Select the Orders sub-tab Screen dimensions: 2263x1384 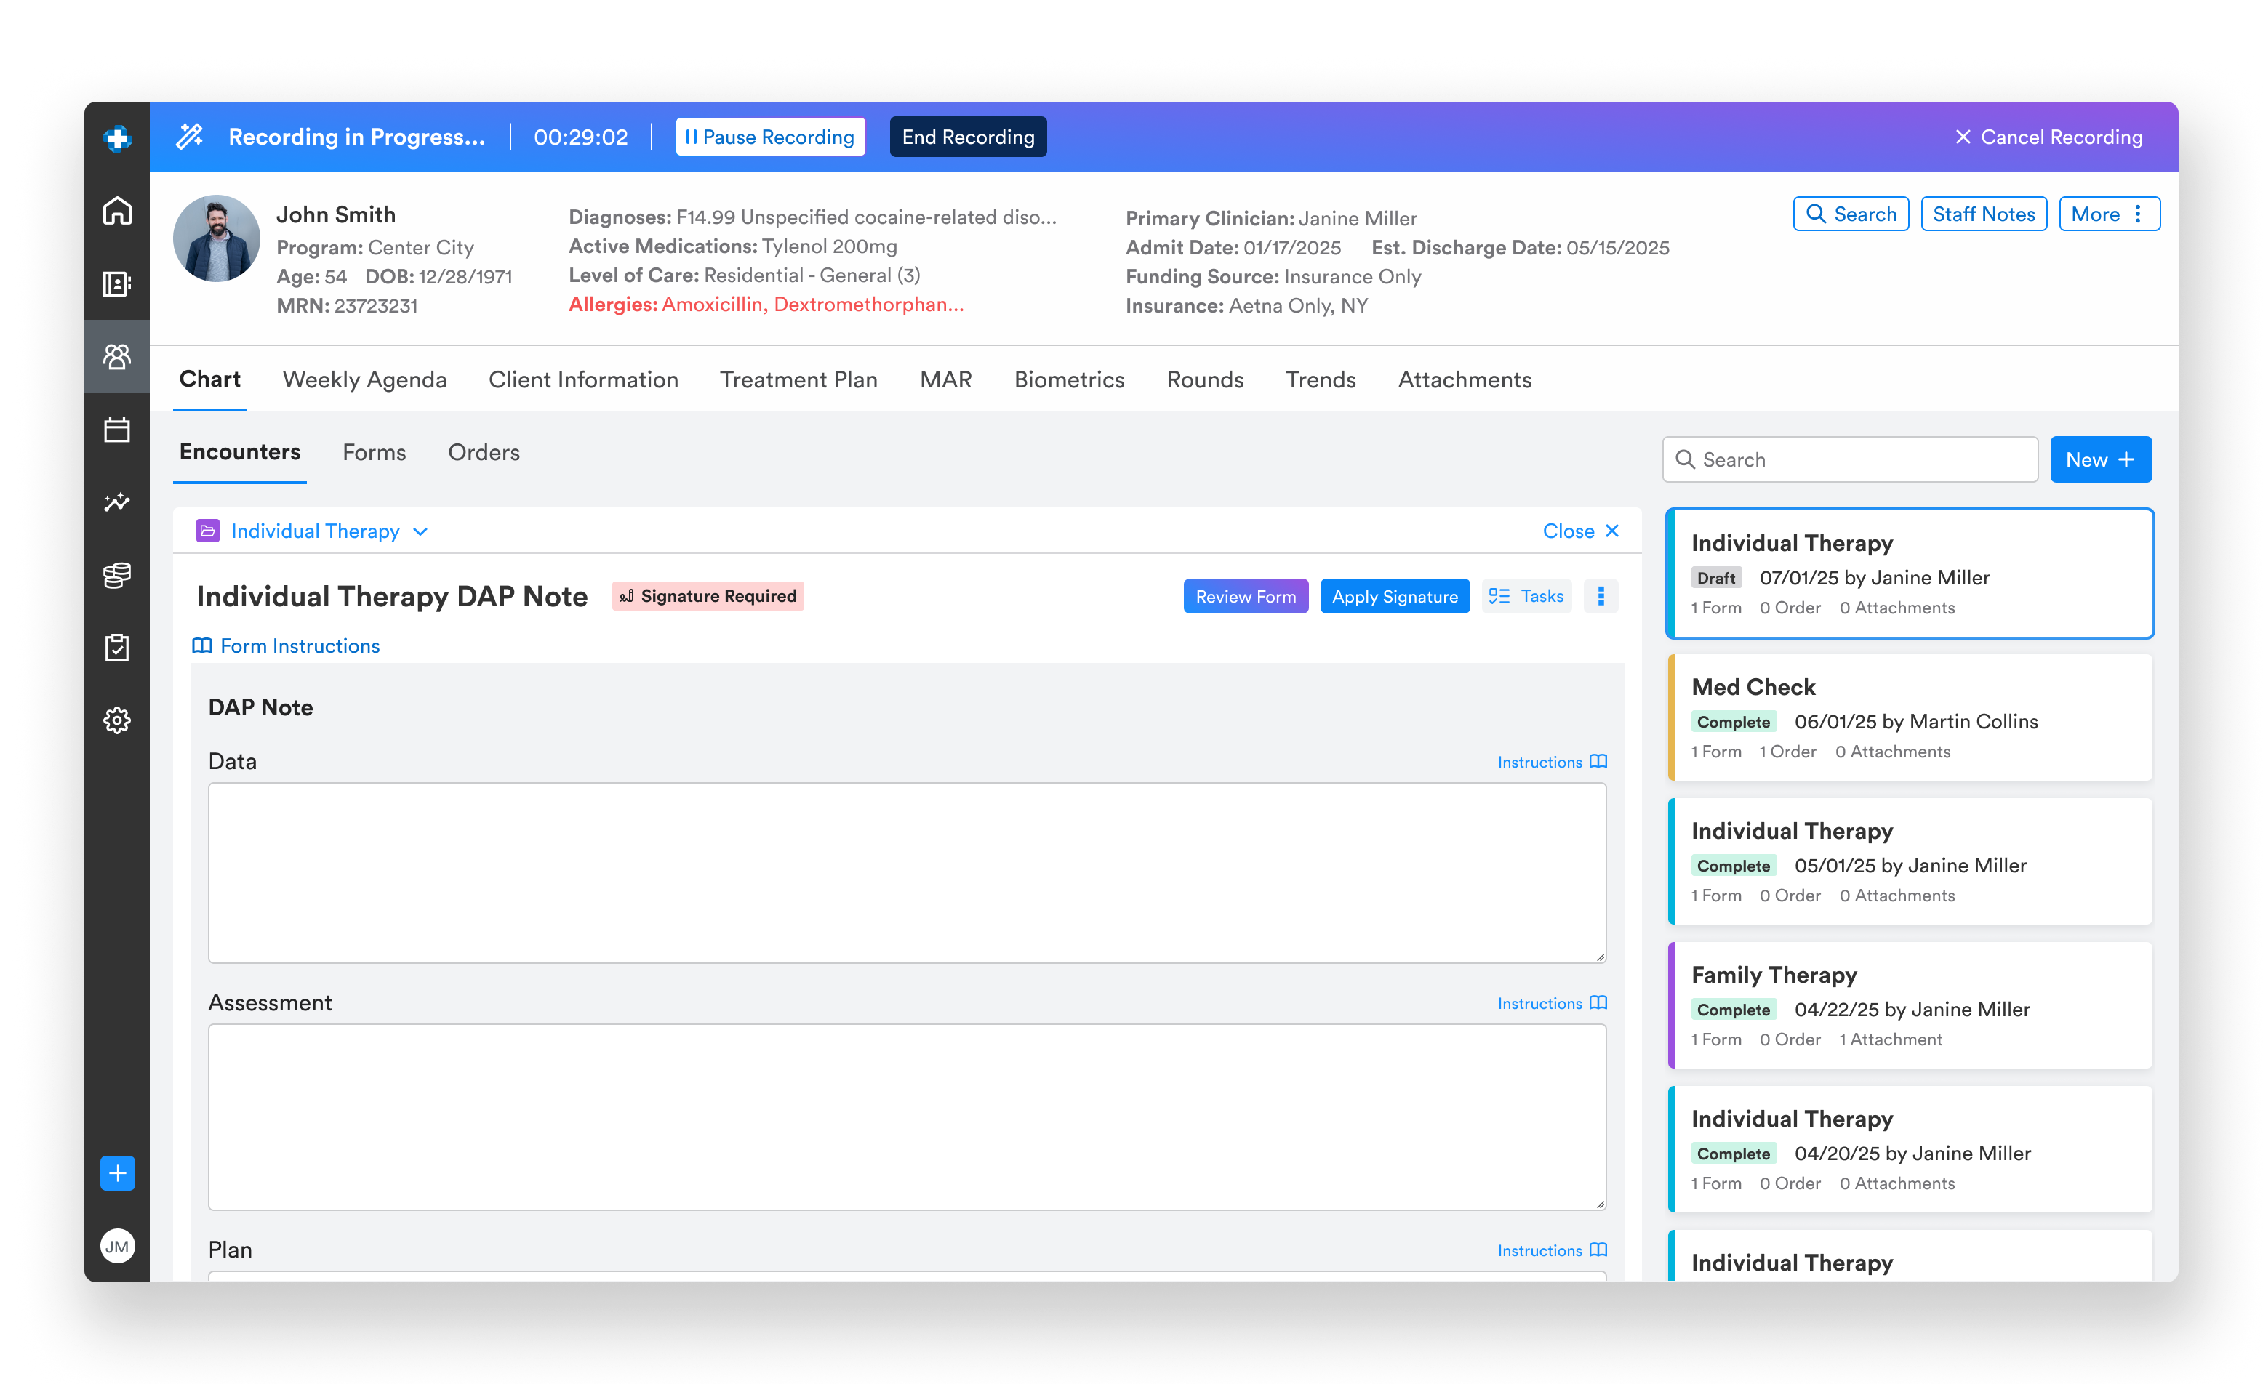point(483,451)
